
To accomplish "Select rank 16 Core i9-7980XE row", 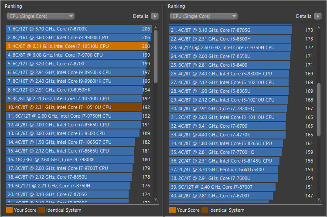I will point(70,159).
